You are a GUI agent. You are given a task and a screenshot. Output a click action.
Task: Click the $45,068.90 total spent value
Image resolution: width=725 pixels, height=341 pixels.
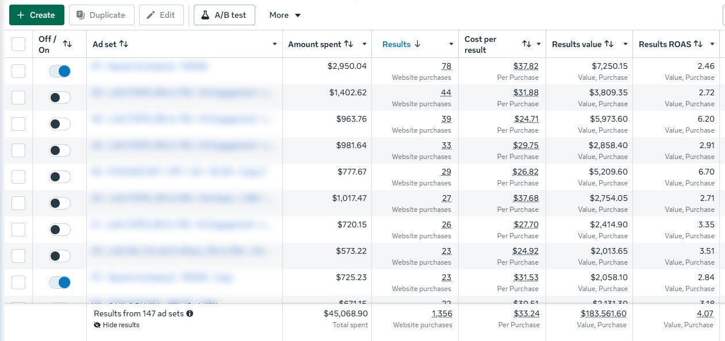[346, 314]
